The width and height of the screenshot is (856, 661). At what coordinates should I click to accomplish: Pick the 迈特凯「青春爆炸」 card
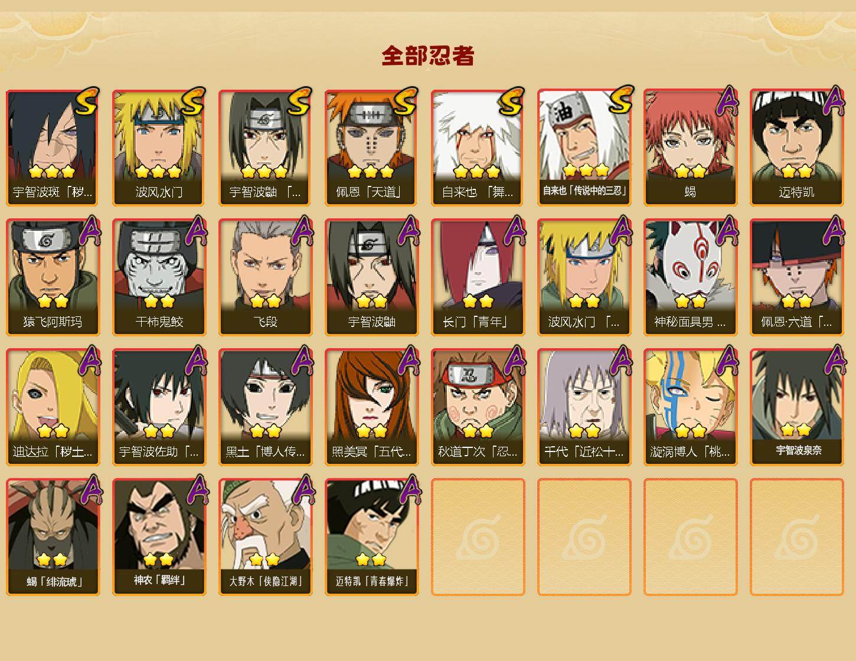tap(371, 537)
